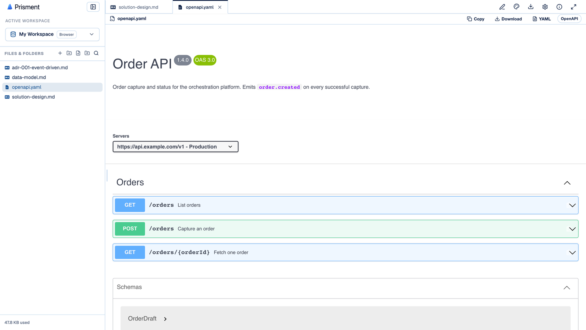This screenshot has height=330, width=586.
Task: Click the green POST method button
Action: 130,229
